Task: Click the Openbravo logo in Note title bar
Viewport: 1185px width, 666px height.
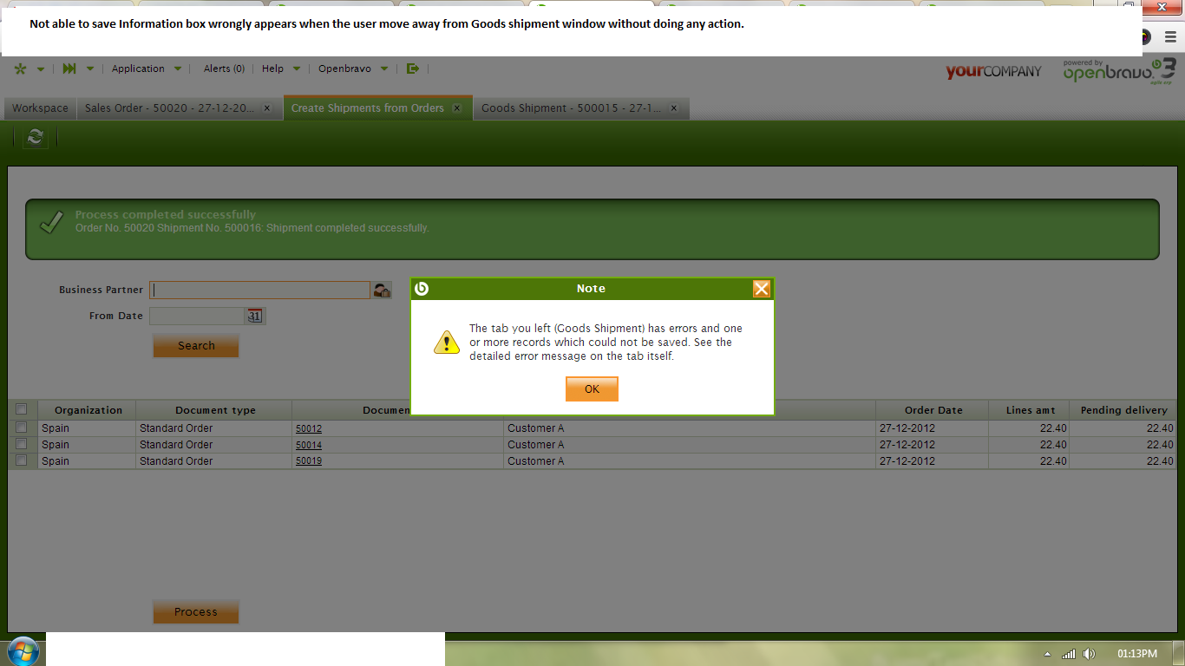Action: click(x=422, y=289)
